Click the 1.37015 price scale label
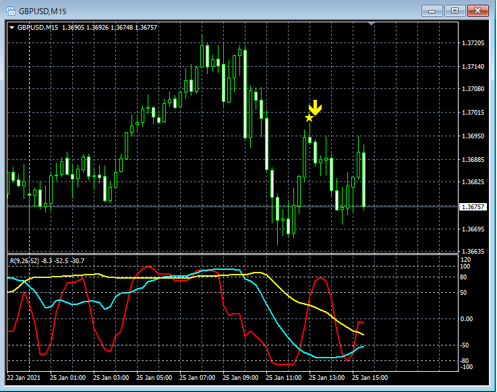This screenshot has height=392, width=497. [x=473, y=112]
